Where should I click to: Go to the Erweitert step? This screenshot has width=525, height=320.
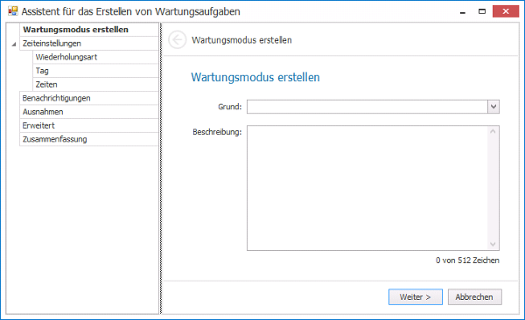pos(89,126)
